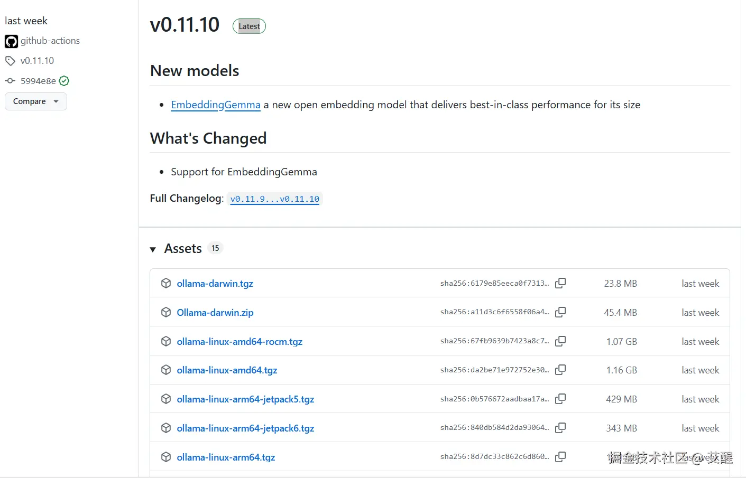Copy sha256 for ollama-linux-arm64.tgz
The height and width of the screenshot is (478, 746).
click(x=560, y=457)
